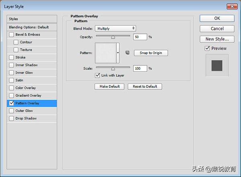
Task: Click the OK button
Action: click(217, 18)
